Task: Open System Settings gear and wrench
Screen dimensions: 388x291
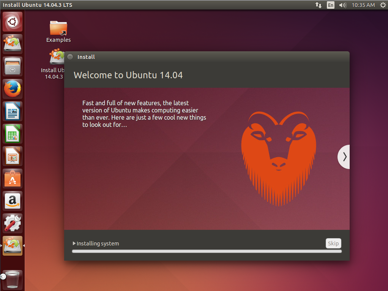Action: pos(13,223)
